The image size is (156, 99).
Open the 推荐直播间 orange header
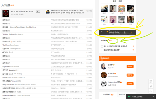click(117, 58)
